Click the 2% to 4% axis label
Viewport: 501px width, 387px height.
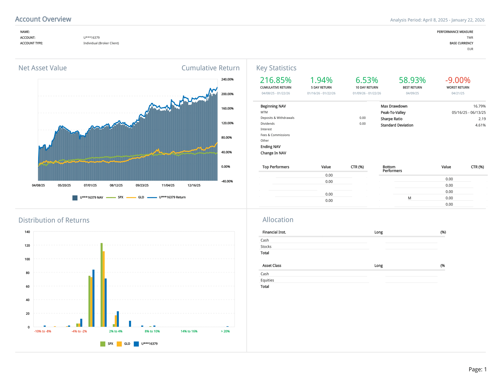point(116,331)
